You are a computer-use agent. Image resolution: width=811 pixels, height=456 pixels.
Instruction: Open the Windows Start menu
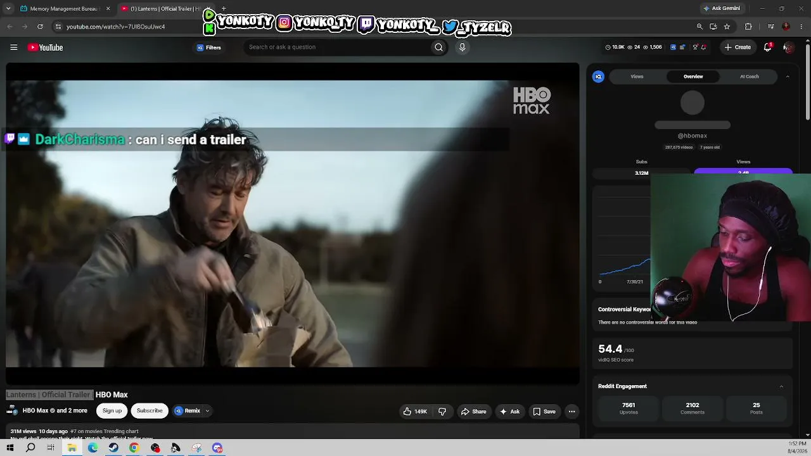[x=10, y=448]
